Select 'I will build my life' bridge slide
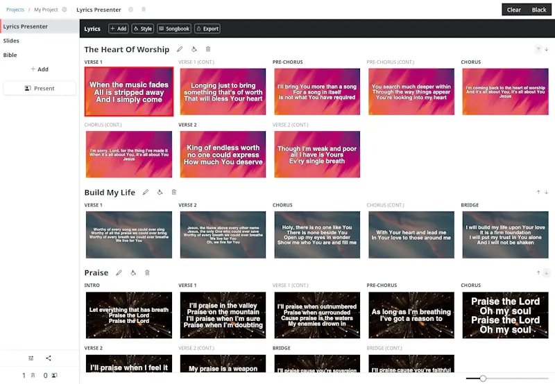 (506, 235)
